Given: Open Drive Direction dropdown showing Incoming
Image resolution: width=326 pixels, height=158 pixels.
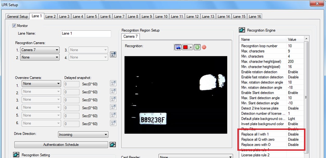Looking at the screenshot, I should click(83, 135).
